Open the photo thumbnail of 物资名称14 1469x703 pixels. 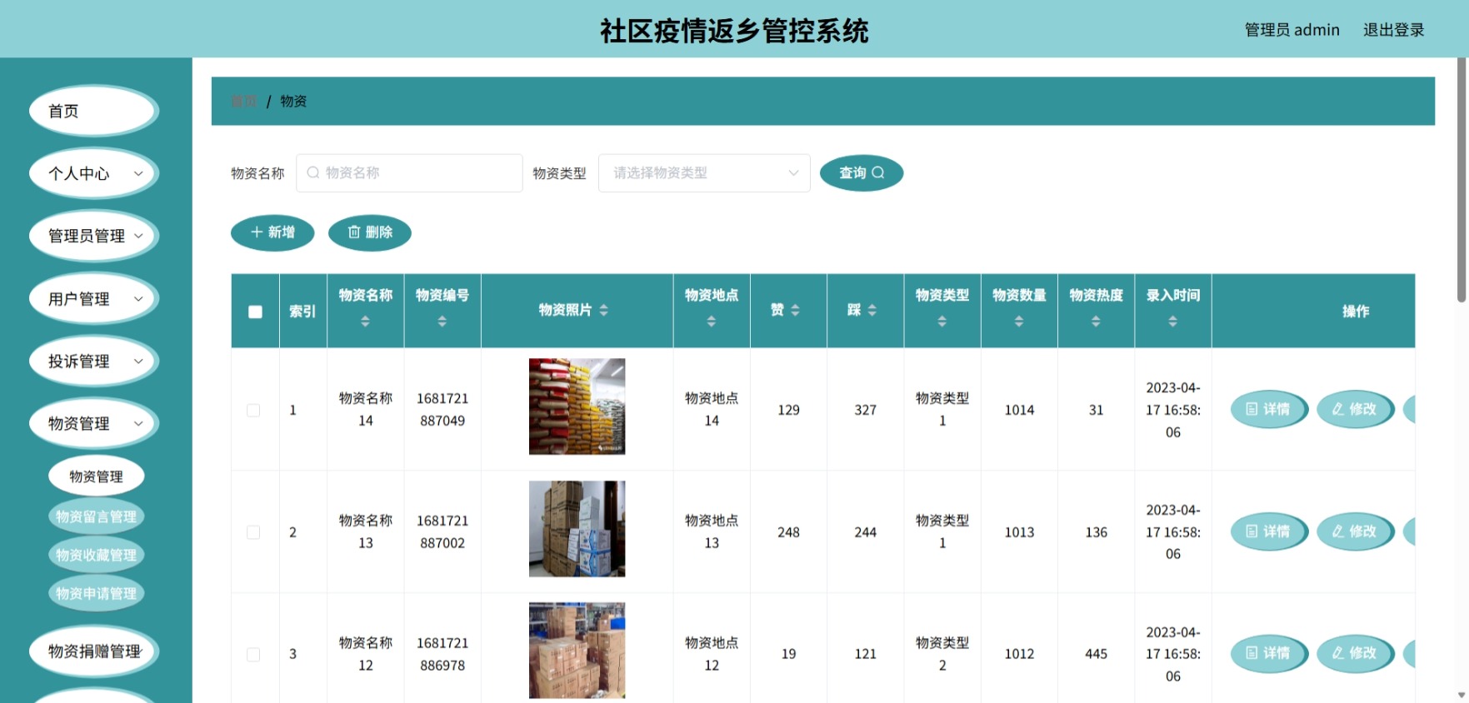click(x=577, y=406)
